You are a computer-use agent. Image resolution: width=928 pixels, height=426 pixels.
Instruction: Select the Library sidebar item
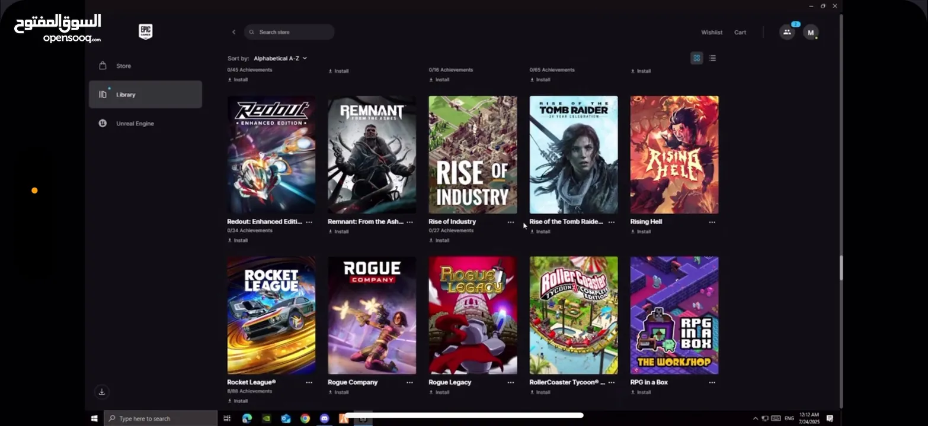(145, 95)
